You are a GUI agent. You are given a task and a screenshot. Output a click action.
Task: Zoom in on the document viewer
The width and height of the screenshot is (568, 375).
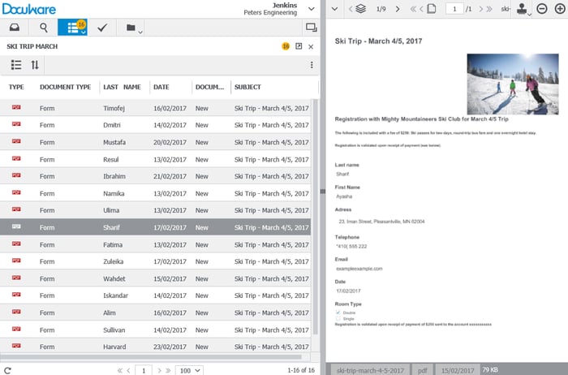click(557, 9)
